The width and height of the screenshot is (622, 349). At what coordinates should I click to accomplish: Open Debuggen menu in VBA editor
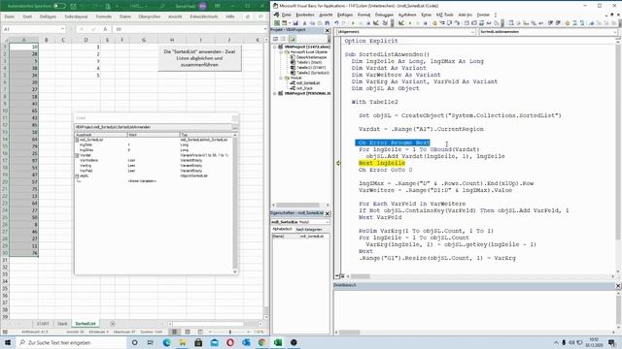(x=384, y=15)
